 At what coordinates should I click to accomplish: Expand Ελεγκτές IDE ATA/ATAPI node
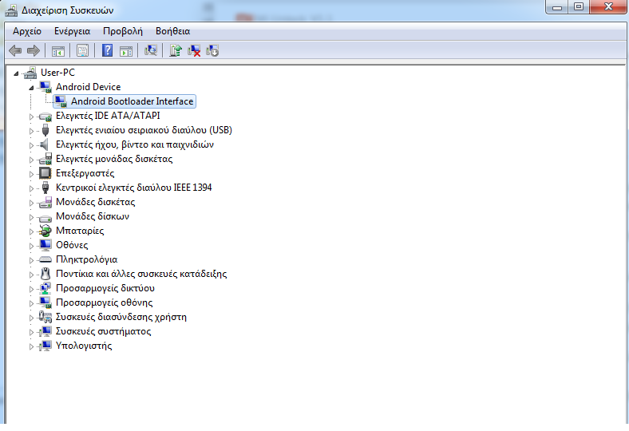click(x=31, y=117)
